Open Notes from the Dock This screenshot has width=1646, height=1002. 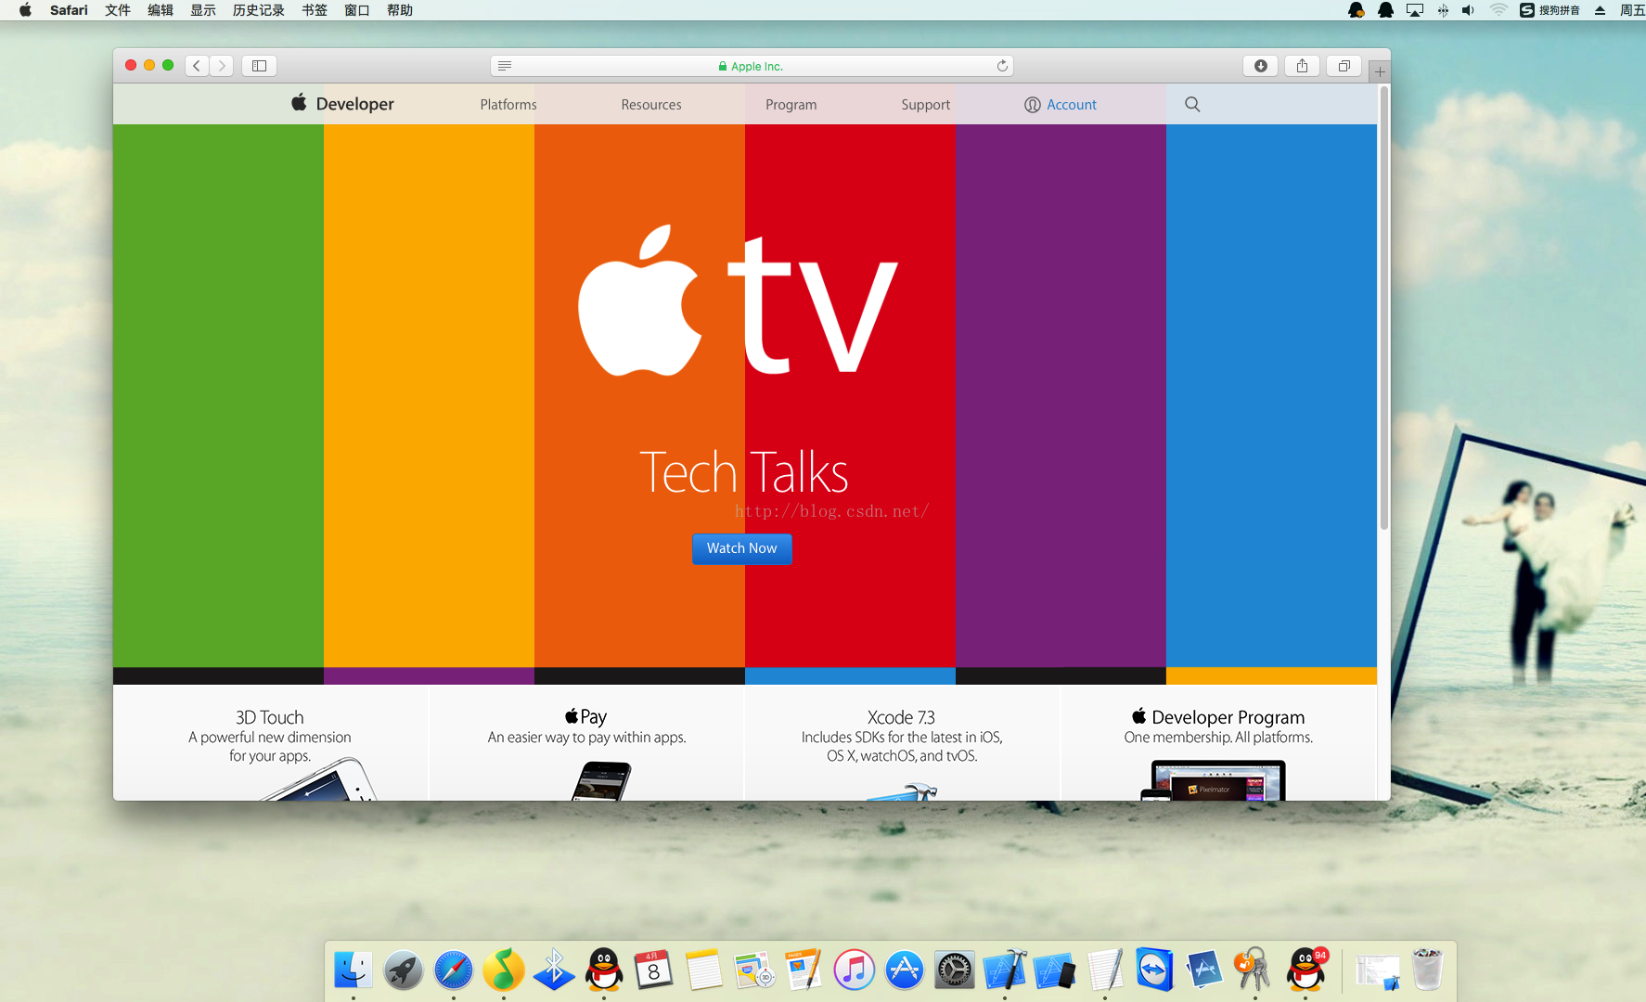704,970
